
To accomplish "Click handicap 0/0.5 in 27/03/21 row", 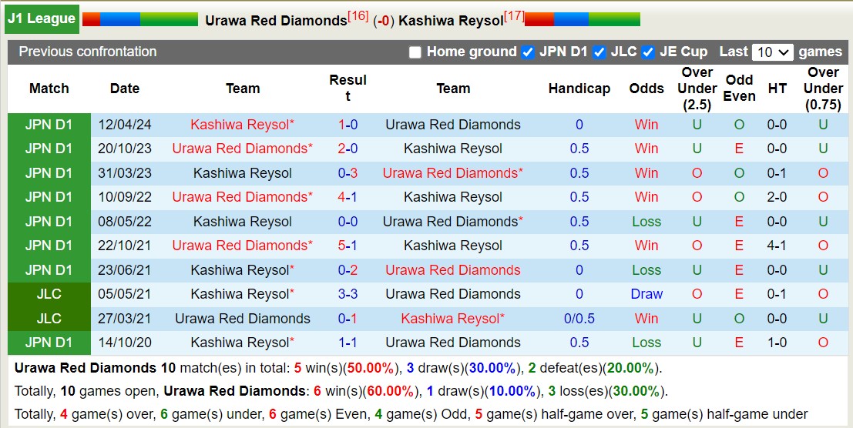I will point(579,319).
